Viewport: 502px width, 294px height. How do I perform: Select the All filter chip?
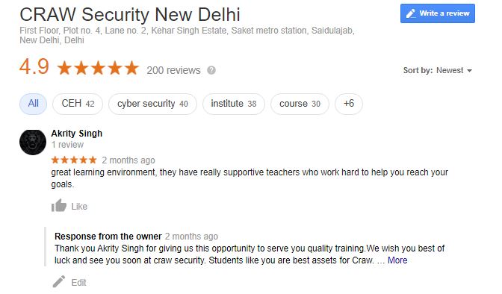pos(34,104)
